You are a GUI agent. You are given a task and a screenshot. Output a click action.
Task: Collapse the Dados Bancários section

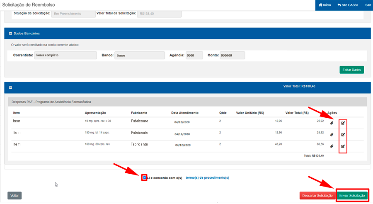pos(10,34)
